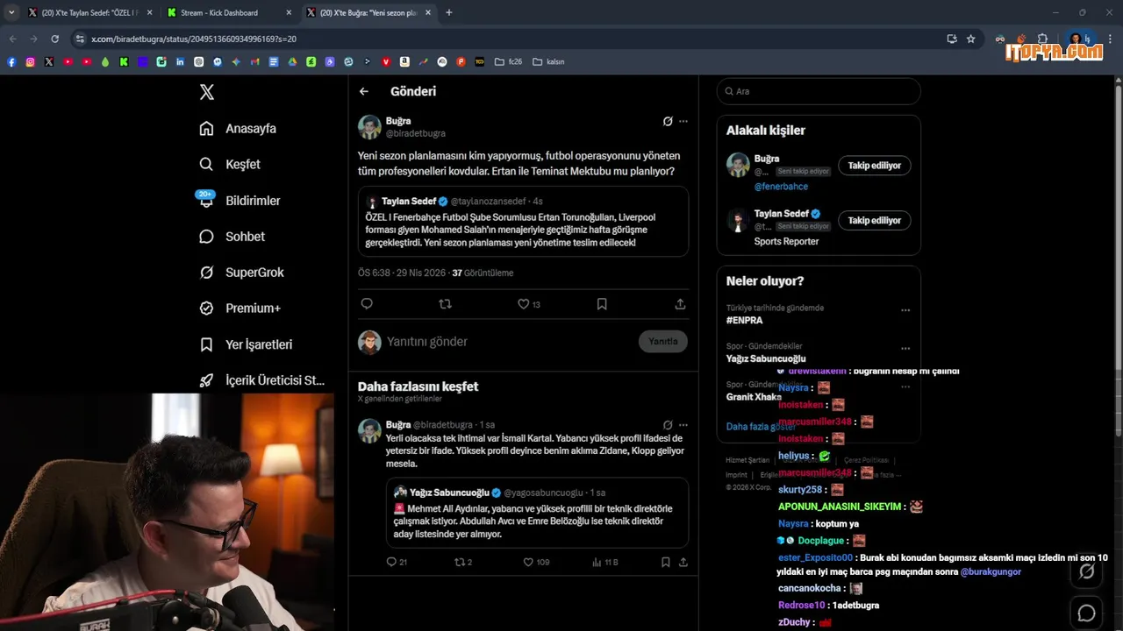Click the X logo in sidebar
This screenshot has height=631, width=1123.
(x=206, y=92)
